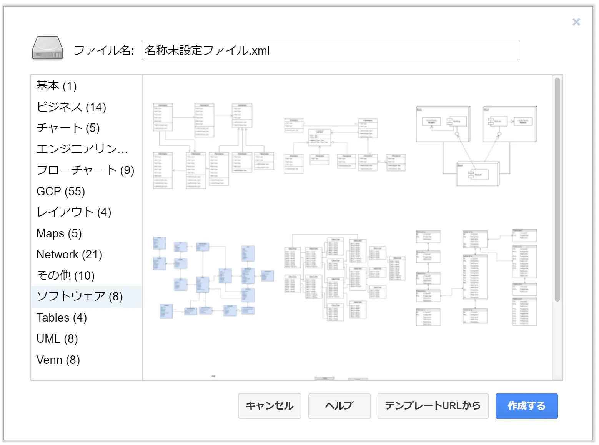This screenshot has height=445, width=599.
Task: Create the diagram with 作成する
Action: pos(526,406)
